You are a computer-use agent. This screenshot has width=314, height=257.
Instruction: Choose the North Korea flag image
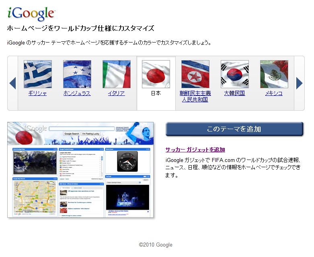tap(195, 74)
